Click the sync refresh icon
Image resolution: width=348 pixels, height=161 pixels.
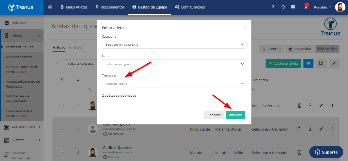click(x=283, y=7)
